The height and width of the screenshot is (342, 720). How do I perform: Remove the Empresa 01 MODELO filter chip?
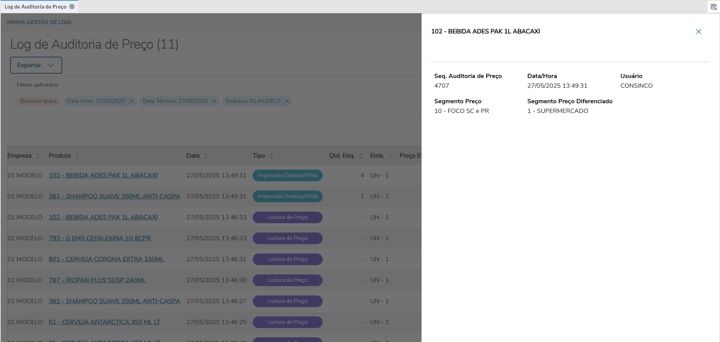287,101
